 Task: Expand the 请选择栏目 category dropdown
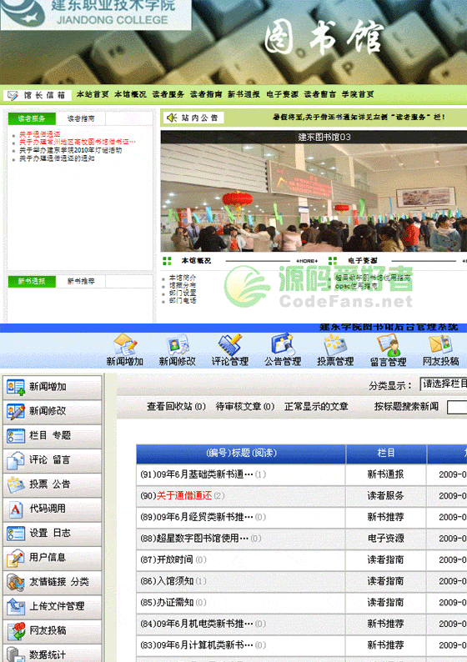[x=444, y=384]
